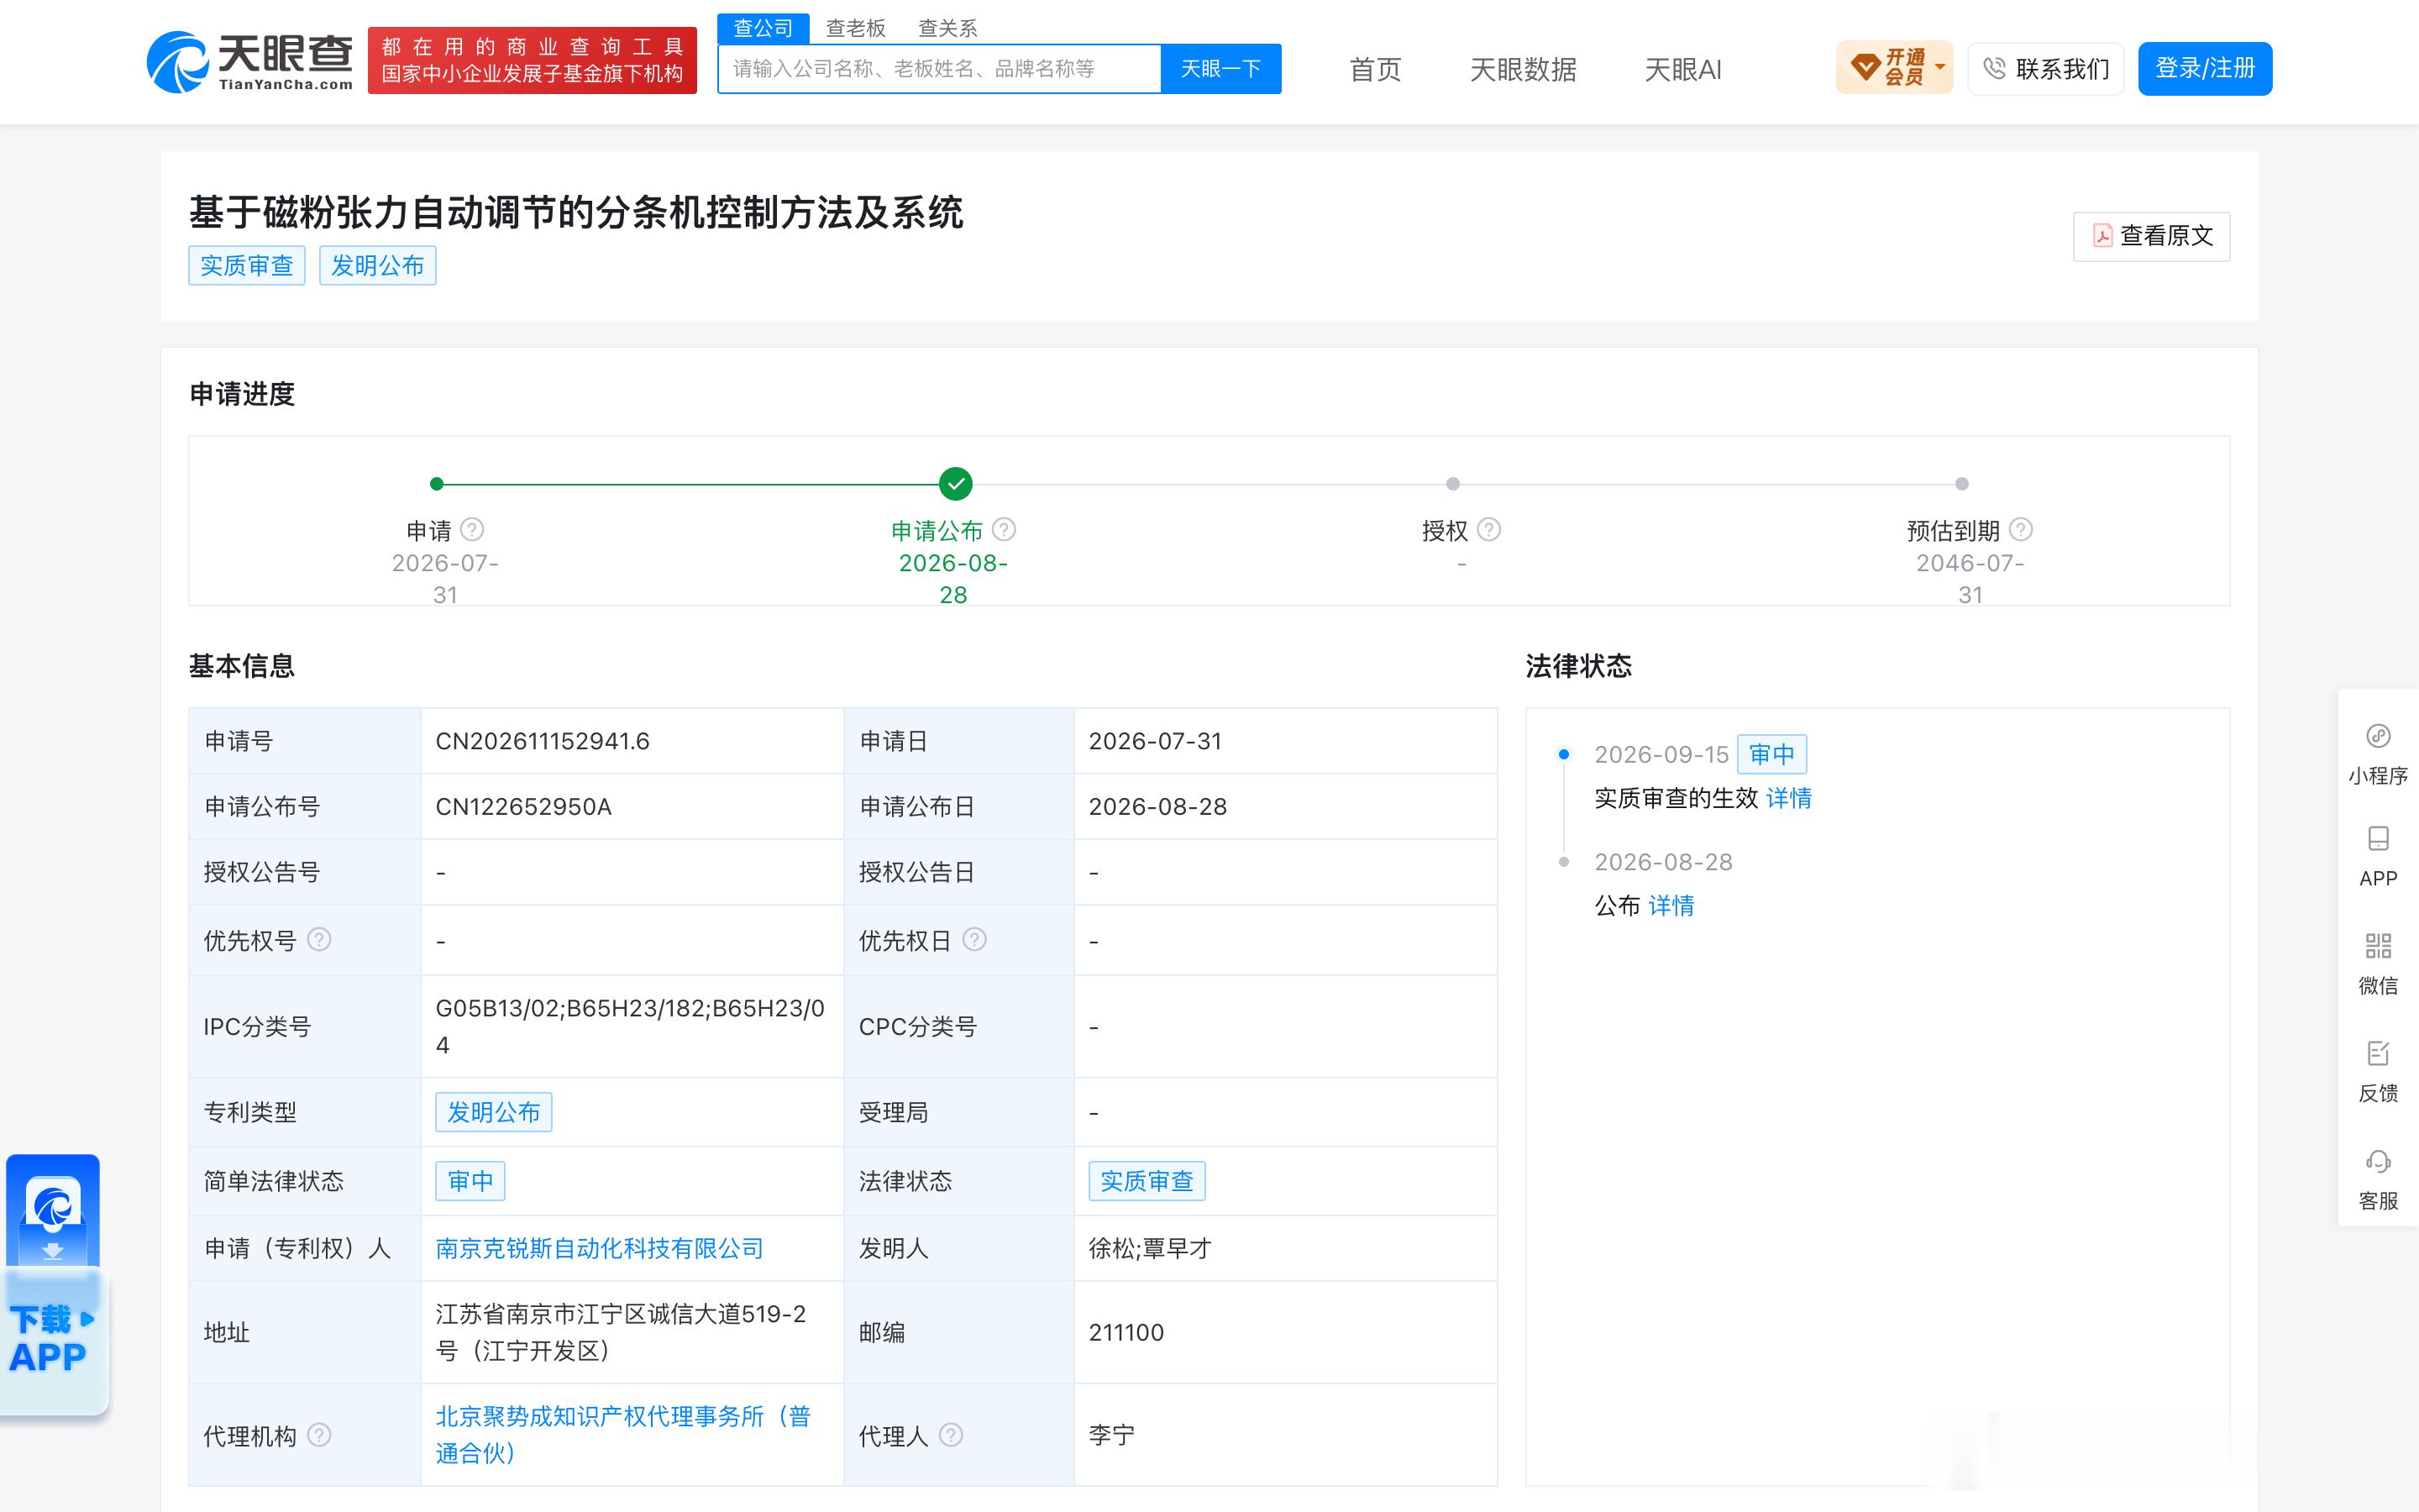Open the 微信 QR sidebar icon
Screen dimensions: 2419x1512
point(2378,964)
